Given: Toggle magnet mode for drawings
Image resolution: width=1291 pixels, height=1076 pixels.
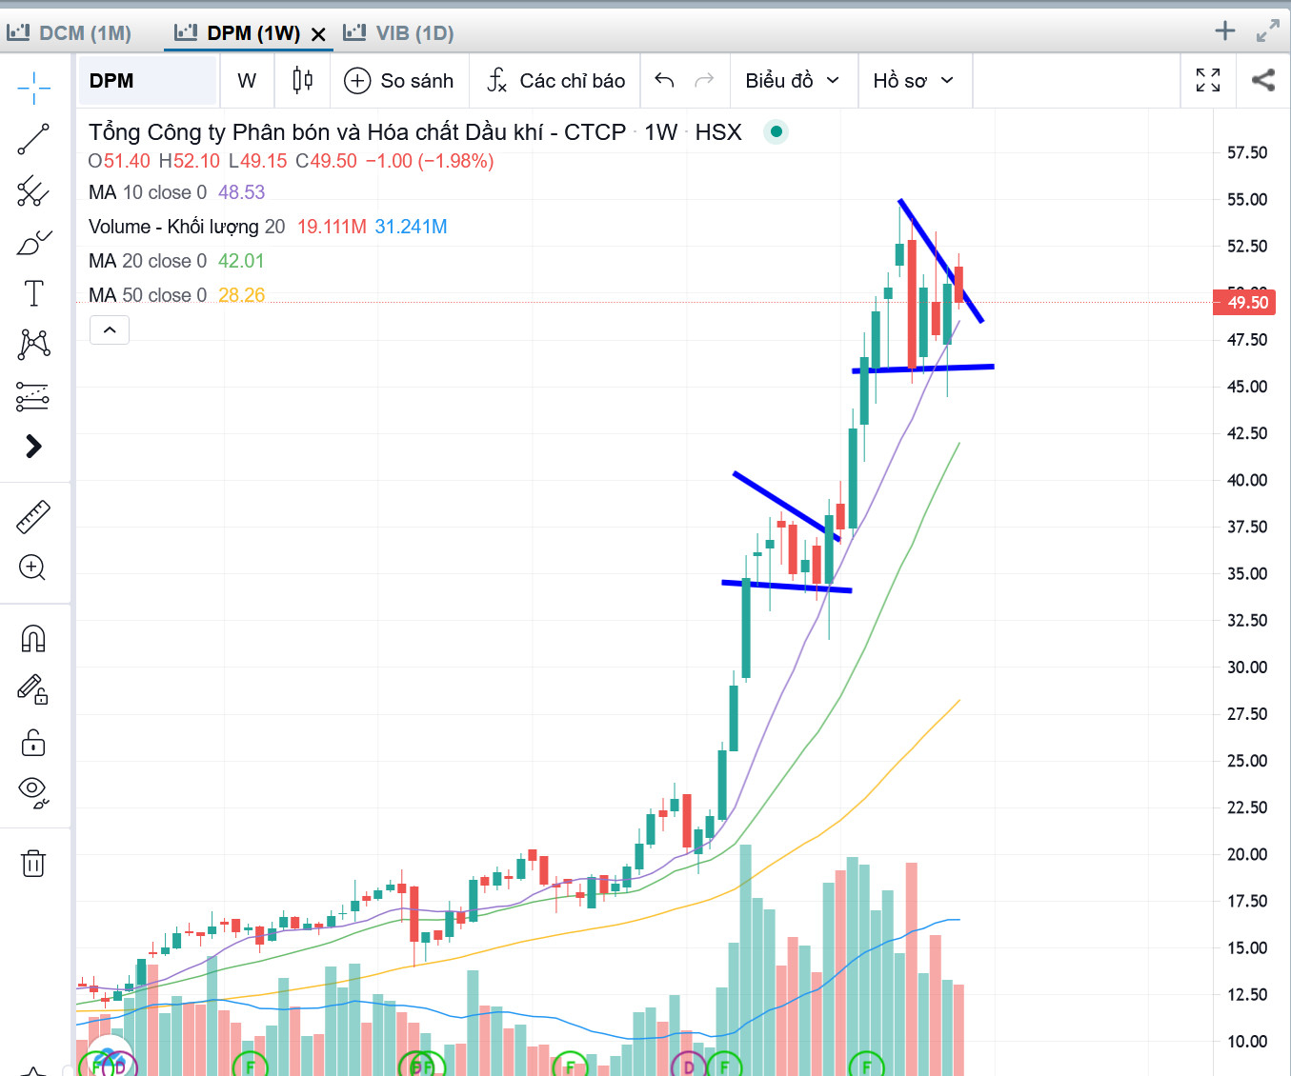Looking at the screenshot, I should [x=33, y=639].
